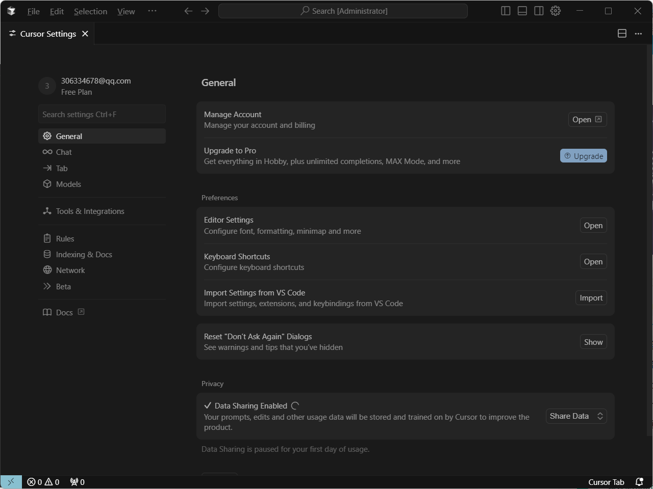Click the Upgrade to Pro button

583,156
